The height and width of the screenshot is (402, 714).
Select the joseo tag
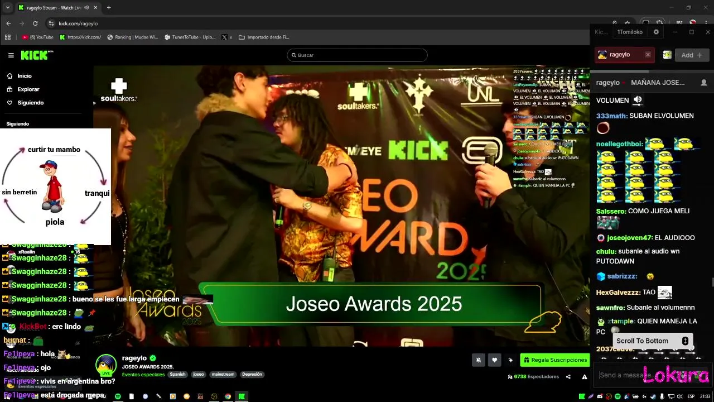(x=199, y=375)
